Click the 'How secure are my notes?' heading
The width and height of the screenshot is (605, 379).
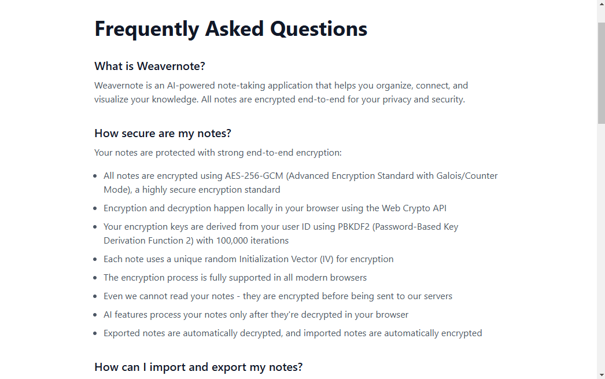(163, 133)
